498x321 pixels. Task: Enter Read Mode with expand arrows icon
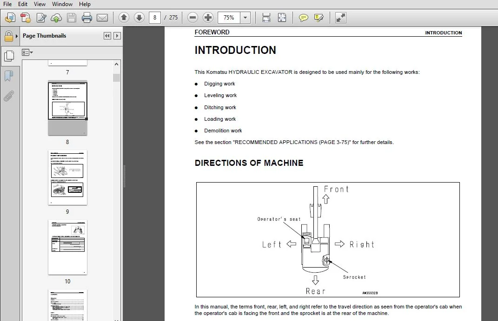pos(340,18)
